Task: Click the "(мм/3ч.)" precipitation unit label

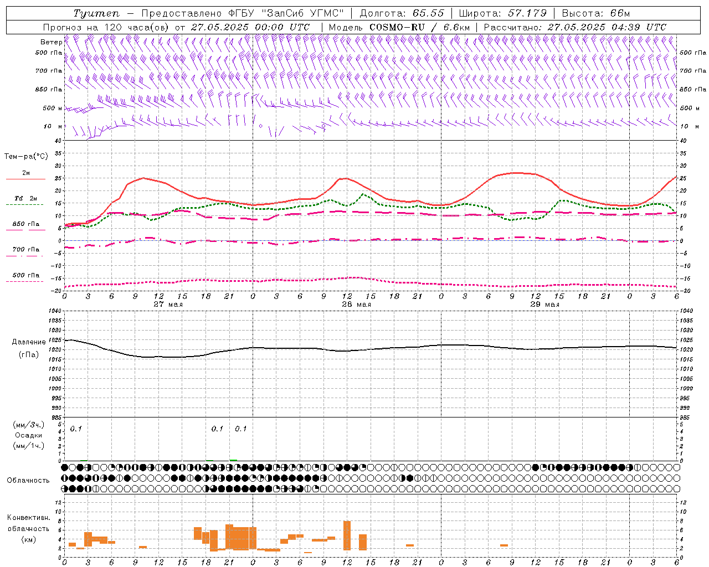Action: [29, 425]
